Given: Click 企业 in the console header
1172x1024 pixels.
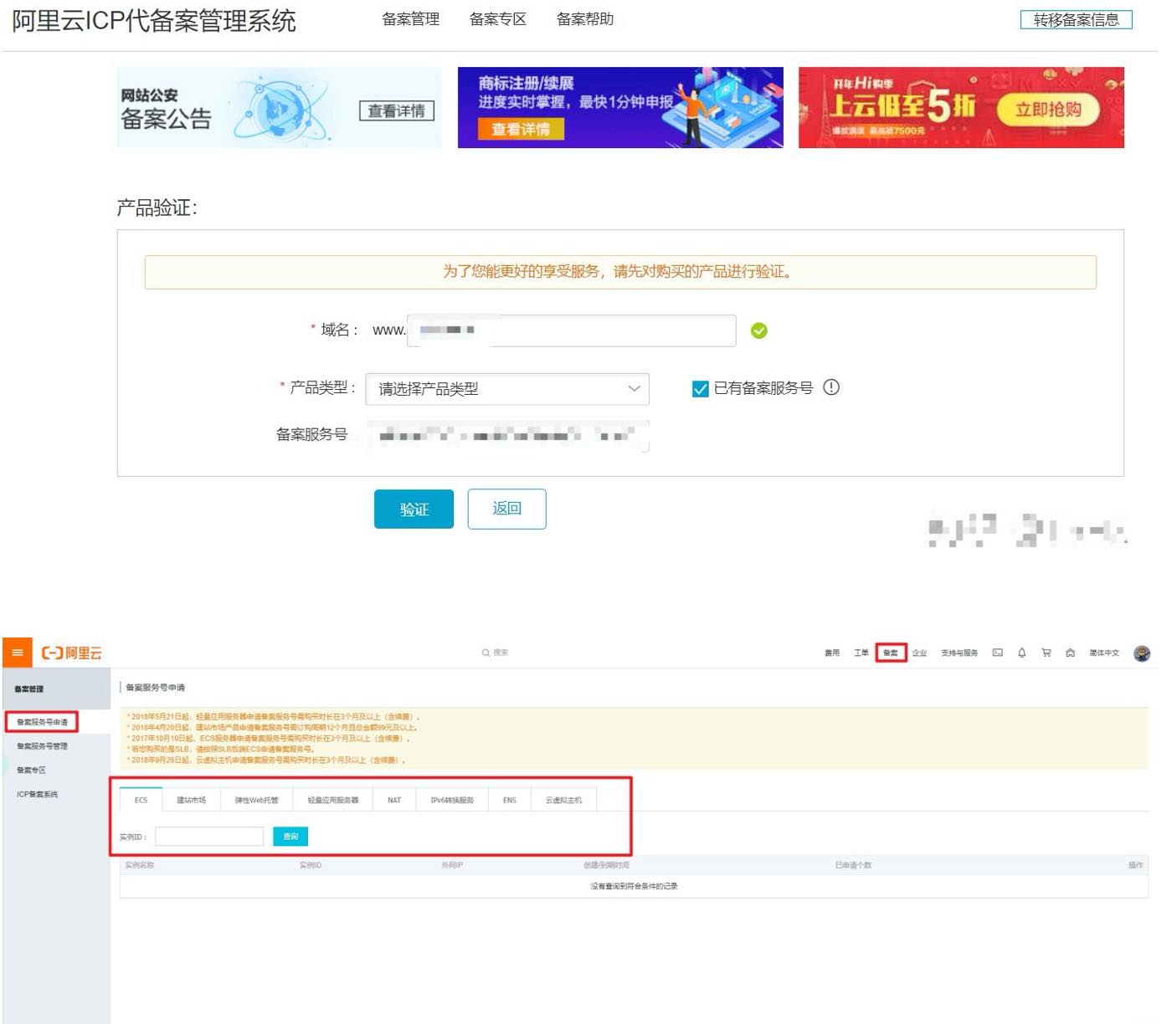Looking at the screenshot, I should coord(919,653).
